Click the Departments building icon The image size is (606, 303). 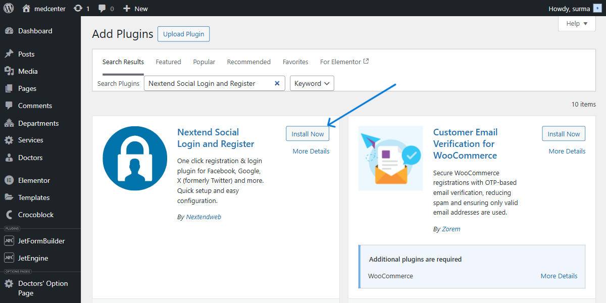(9, 123)
